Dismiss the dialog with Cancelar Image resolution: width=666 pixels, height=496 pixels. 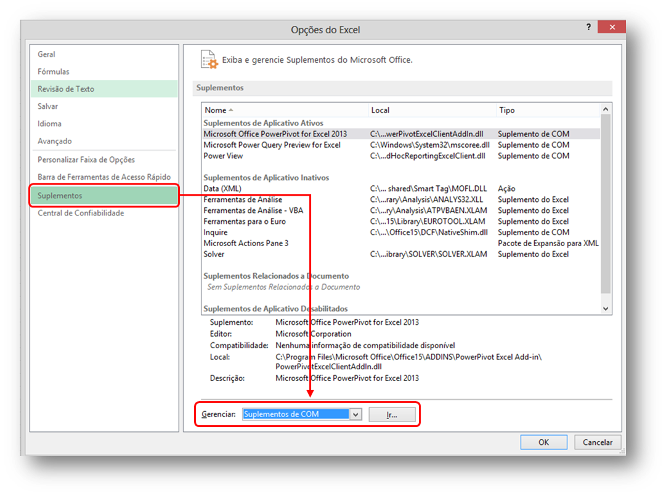point(597,442)
